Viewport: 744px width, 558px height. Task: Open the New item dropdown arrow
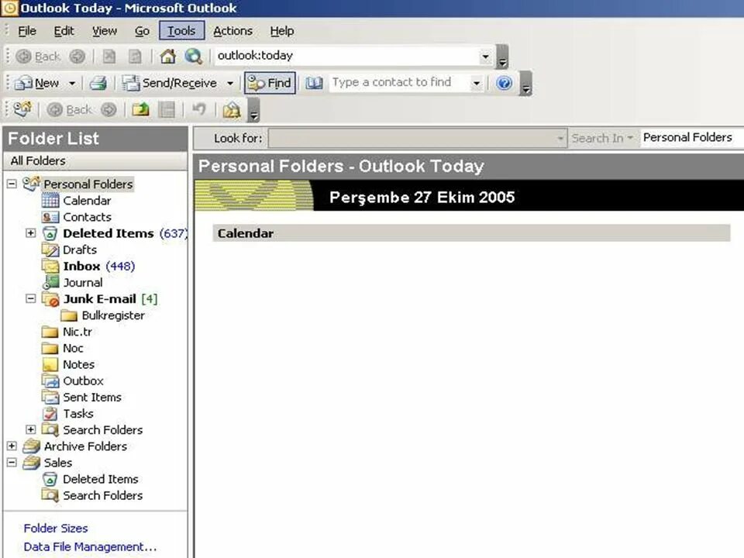click(72, 84)
